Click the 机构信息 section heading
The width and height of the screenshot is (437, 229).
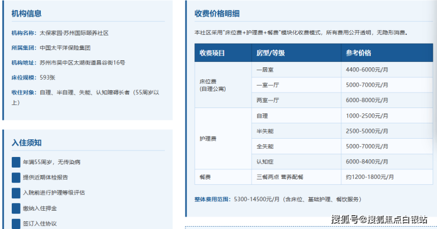[x=27, y=14]
